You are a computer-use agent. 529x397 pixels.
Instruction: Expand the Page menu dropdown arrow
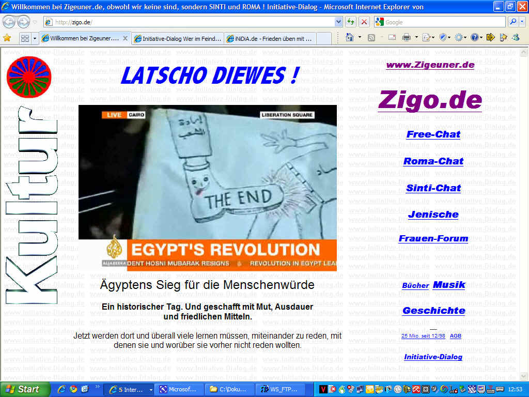coord(433,37)
